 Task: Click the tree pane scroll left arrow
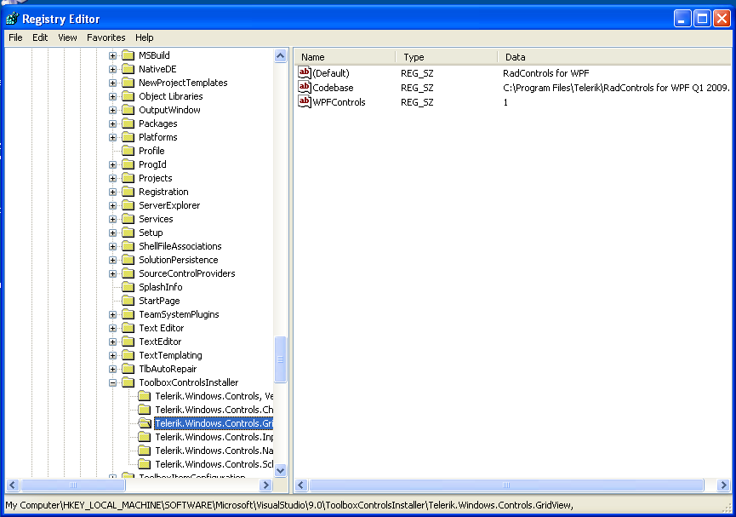coord(13,485)
